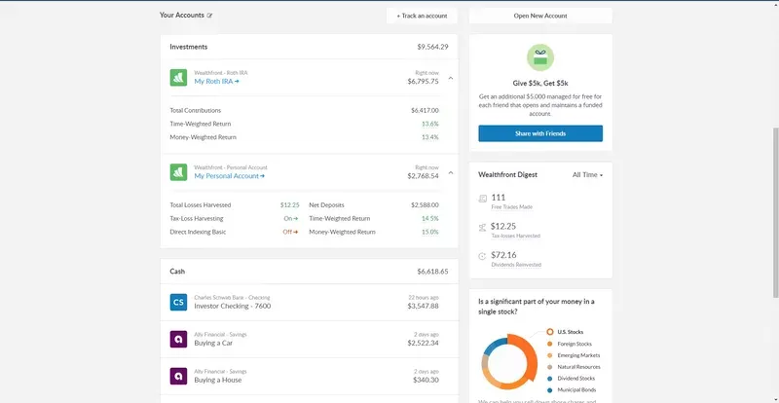Select the U.S. Stocks legend marker
779x403 pixels.
549,332
